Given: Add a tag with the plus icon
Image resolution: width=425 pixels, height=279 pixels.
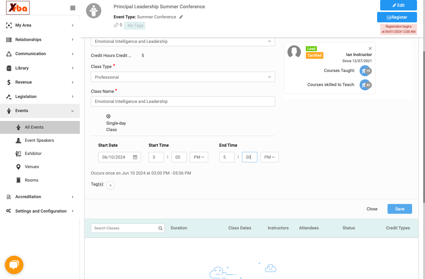Looking at the screenshot, I should pos(111,185).
